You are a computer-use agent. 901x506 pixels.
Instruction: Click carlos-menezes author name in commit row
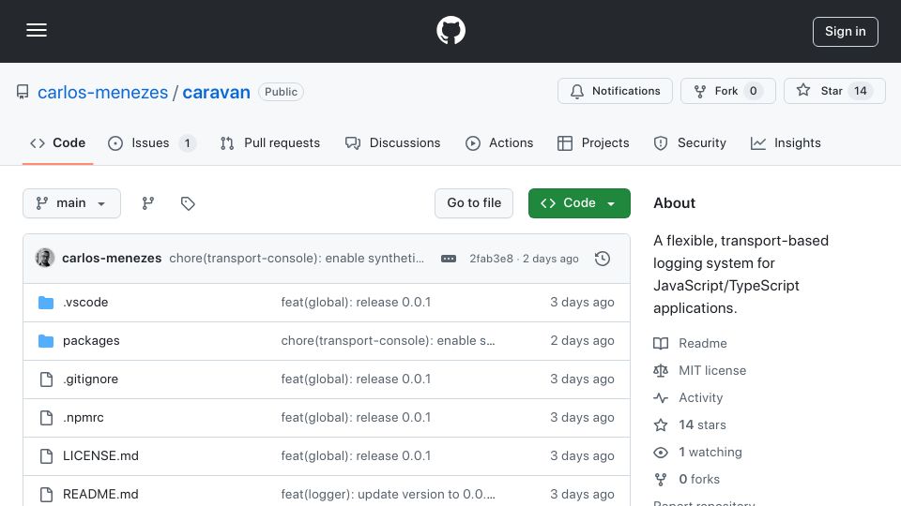[x=112, y=259]
